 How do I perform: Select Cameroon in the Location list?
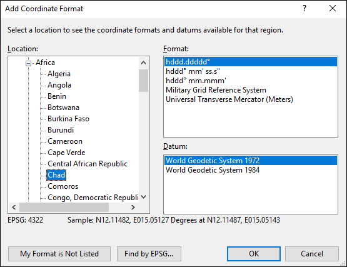(65, 141)
